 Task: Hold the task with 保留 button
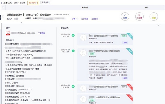click(154, 16)
